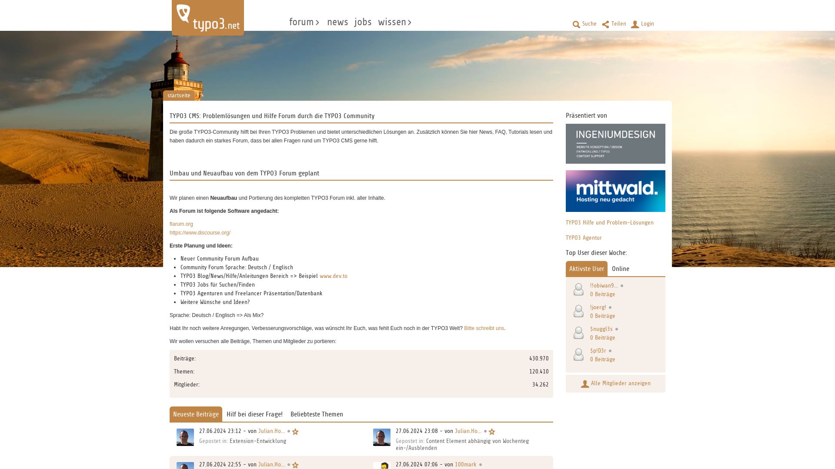Image resolution: width=835 pixels, height=469 pixels.
Task: Open TYPO3 Hilfe und Problem-Lösungen link
Action: (x=610, y=223)
